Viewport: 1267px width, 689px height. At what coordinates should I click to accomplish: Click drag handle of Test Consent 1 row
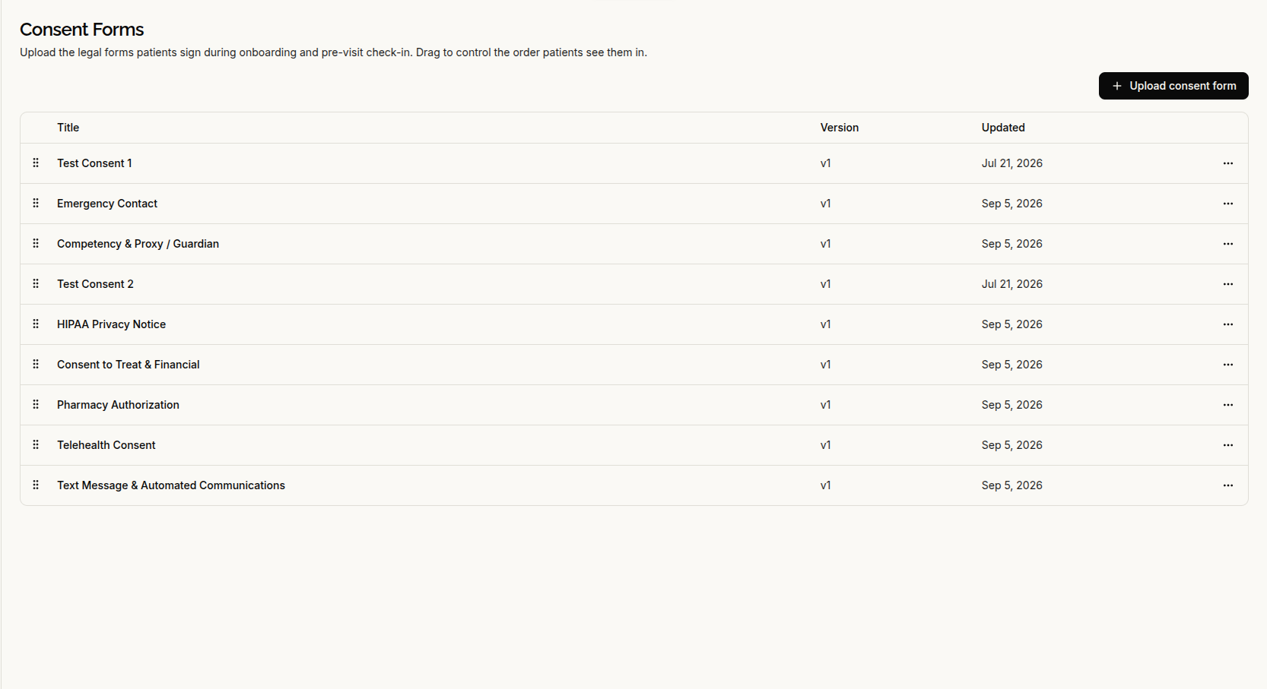pos(36,163)
